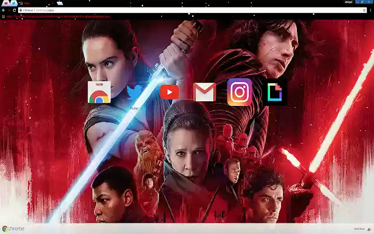Switch to the pinned YouTube tab

click(x=6, y=4)
